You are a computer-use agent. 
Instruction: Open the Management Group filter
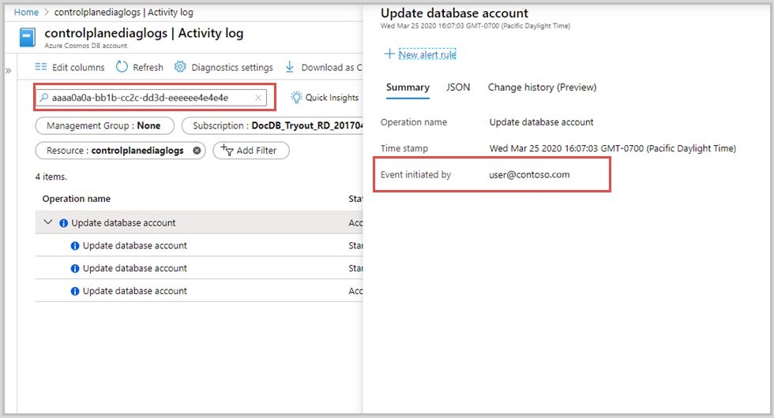coord(103,125)
